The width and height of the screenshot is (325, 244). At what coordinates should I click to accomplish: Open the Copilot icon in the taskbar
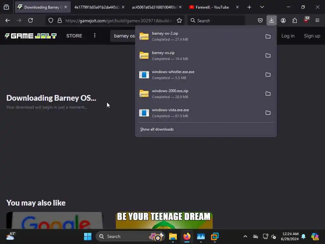[x=315, y=236]
